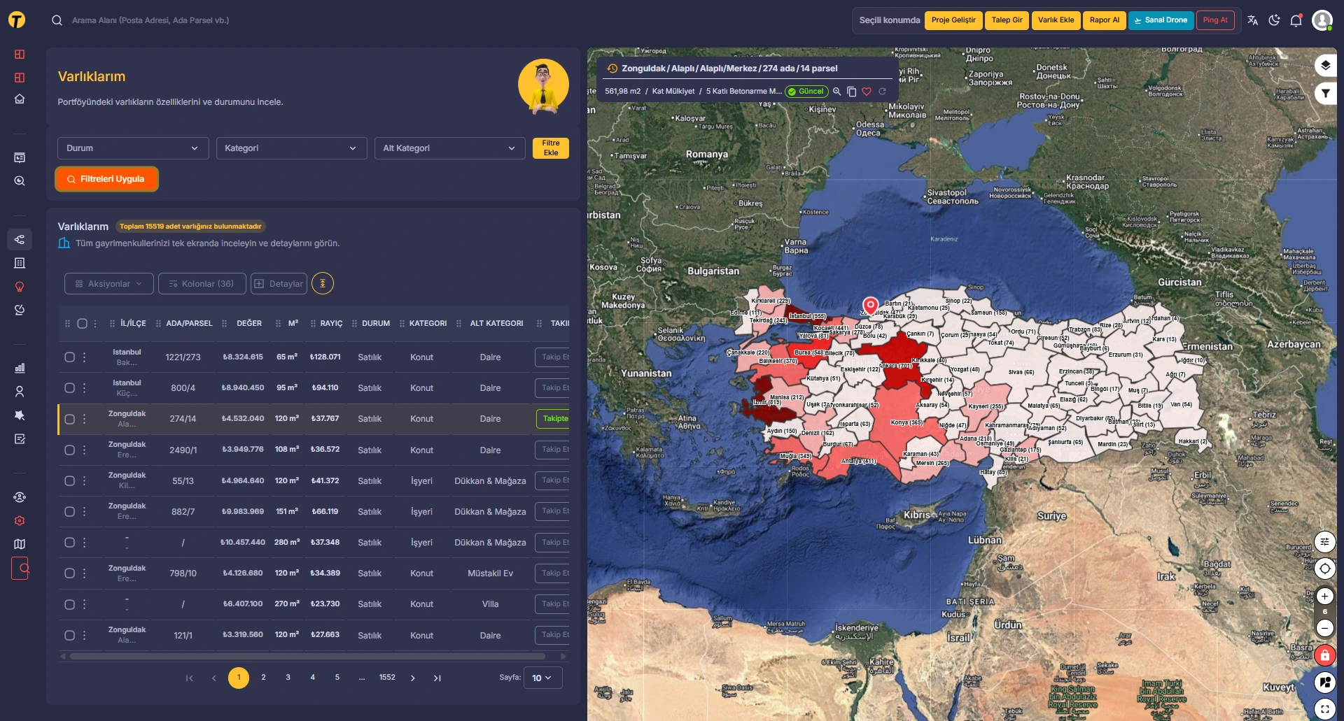1344x721 pixels.
Task: Go to page 2
Action: (263, 677)
